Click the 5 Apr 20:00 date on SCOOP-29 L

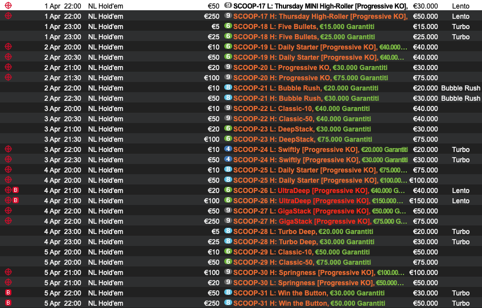pyautogui.click(x=63, y=252)
